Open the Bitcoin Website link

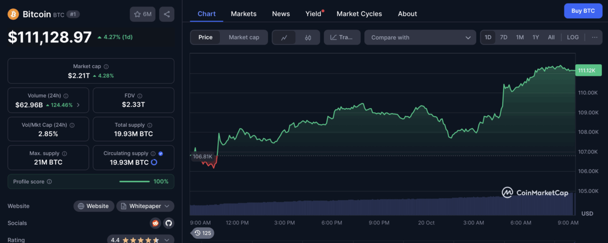click(x=94, y=206)
